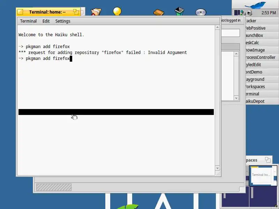Click the speaker volume tray icon

[249, 13]
